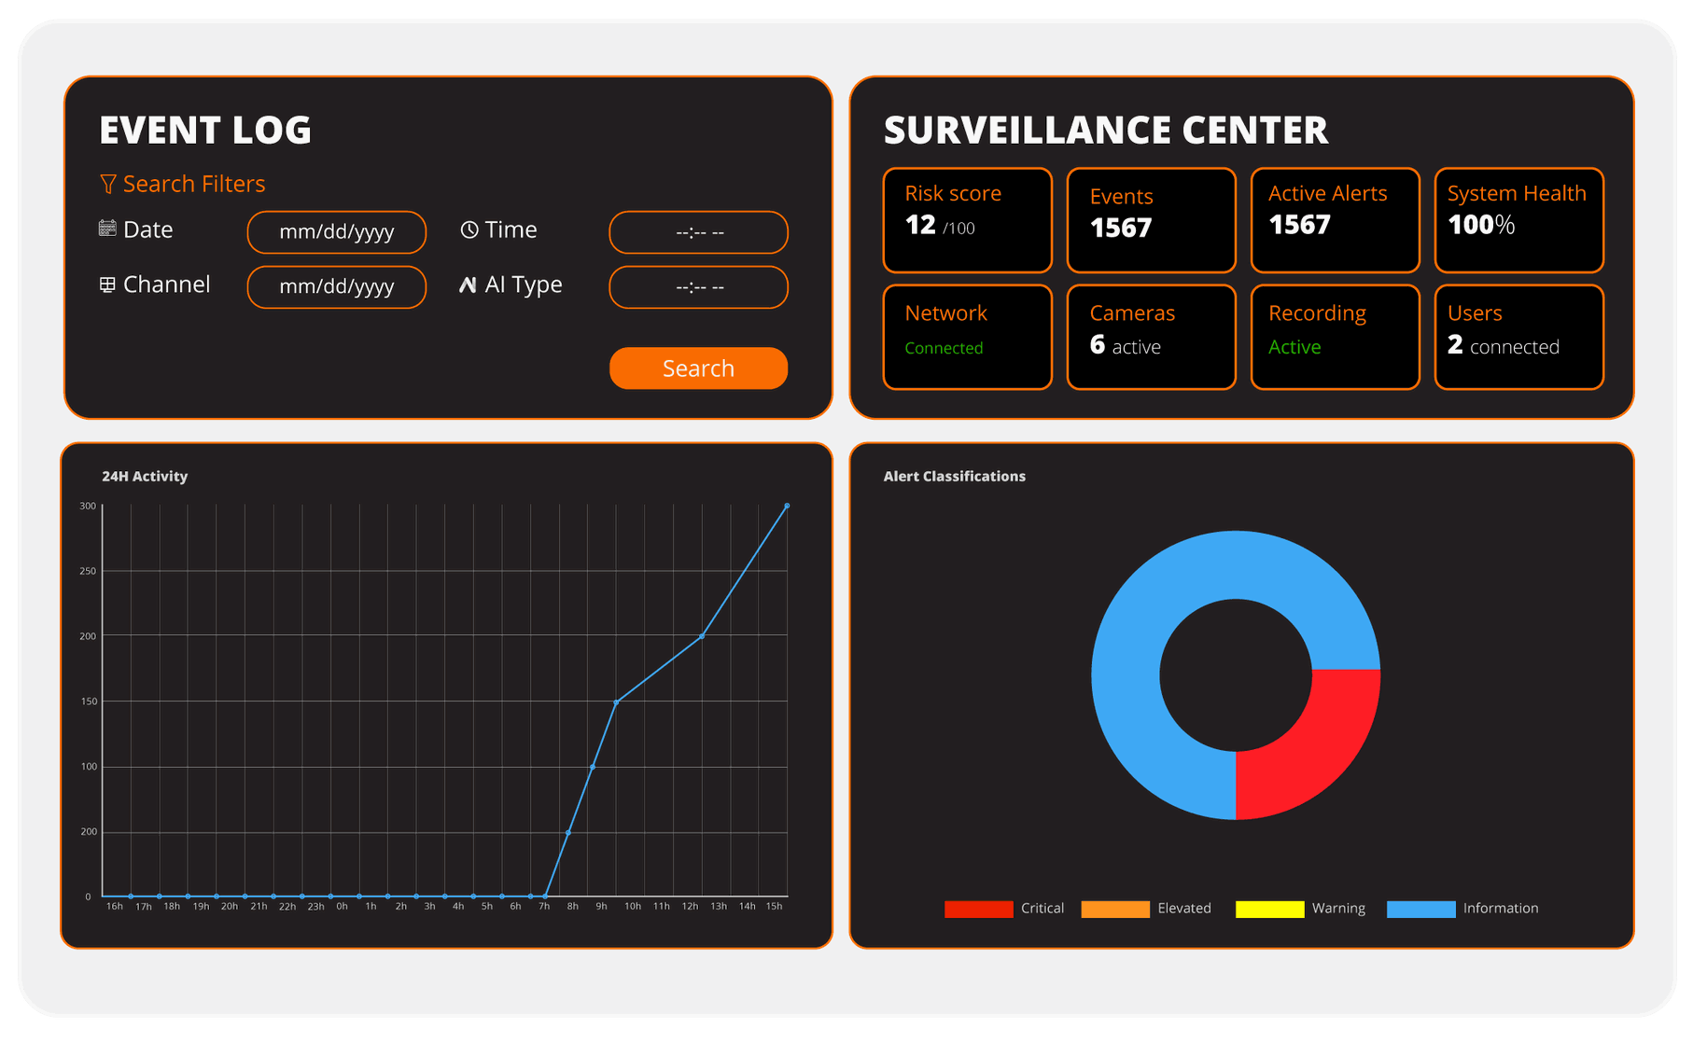This screenshot has height=1042, width=1693.
Task: Click the calendar icon next to Date
Action: 107,229
